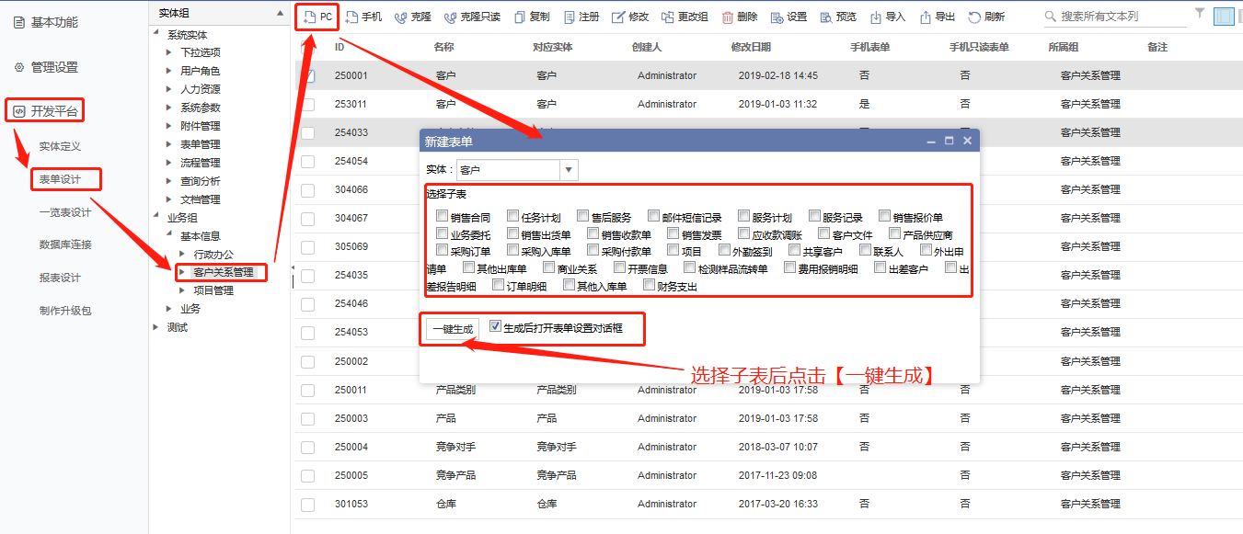Click the 预览 (preview) toolbar icon
Viewport: 1243px width, 534px height.
pos(825,17)
